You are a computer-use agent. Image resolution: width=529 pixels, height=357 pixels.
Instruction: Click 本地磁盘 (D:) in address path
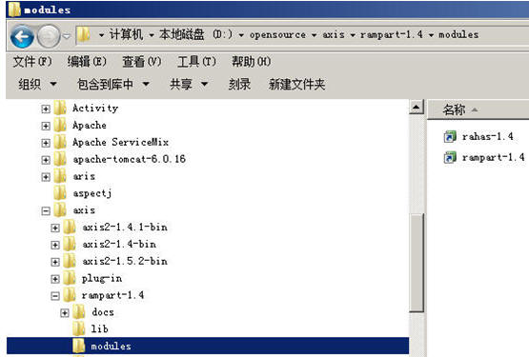196,34
